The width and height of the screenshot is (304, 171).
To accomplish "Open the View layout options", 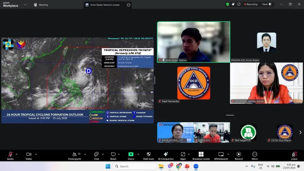I will point(267,4).
